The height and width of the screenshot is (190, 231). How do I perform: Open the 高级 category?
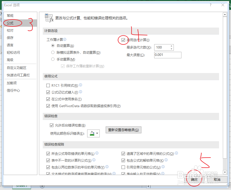click(x=20, y=60)
